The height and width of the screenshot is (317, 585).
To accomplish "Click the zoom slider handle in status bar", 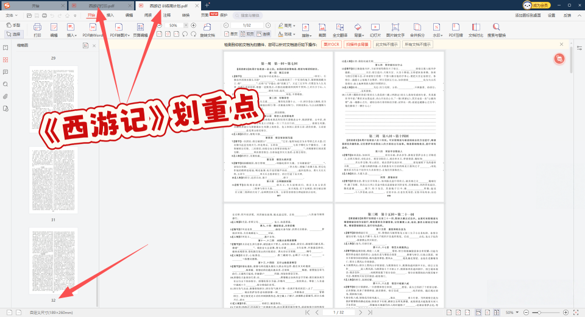I will [539, 312].
